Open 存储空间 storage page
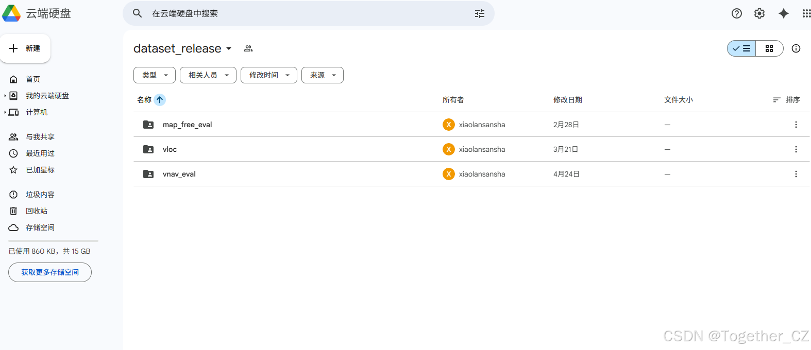The image size is (811, 350). tap(40, 227)
